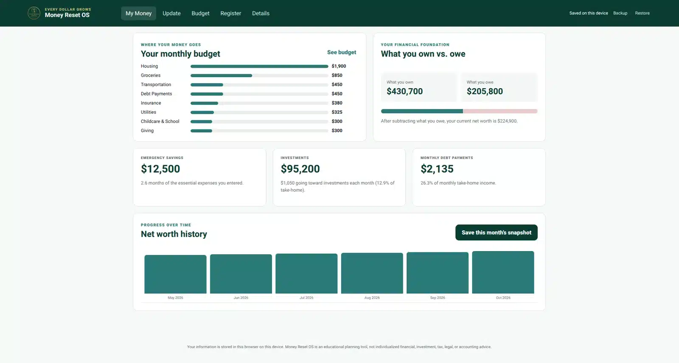Click the "2.6 months of the essential expenses" note
679x363 pixels.
pyautogui.click(x=192, y=183)
